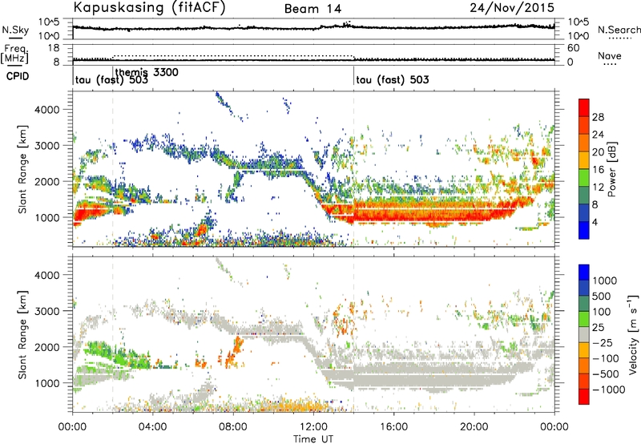This screenshot has width=641, height=444.
Task: Click the '18' frequency axis tick
Action: point(53,48)
